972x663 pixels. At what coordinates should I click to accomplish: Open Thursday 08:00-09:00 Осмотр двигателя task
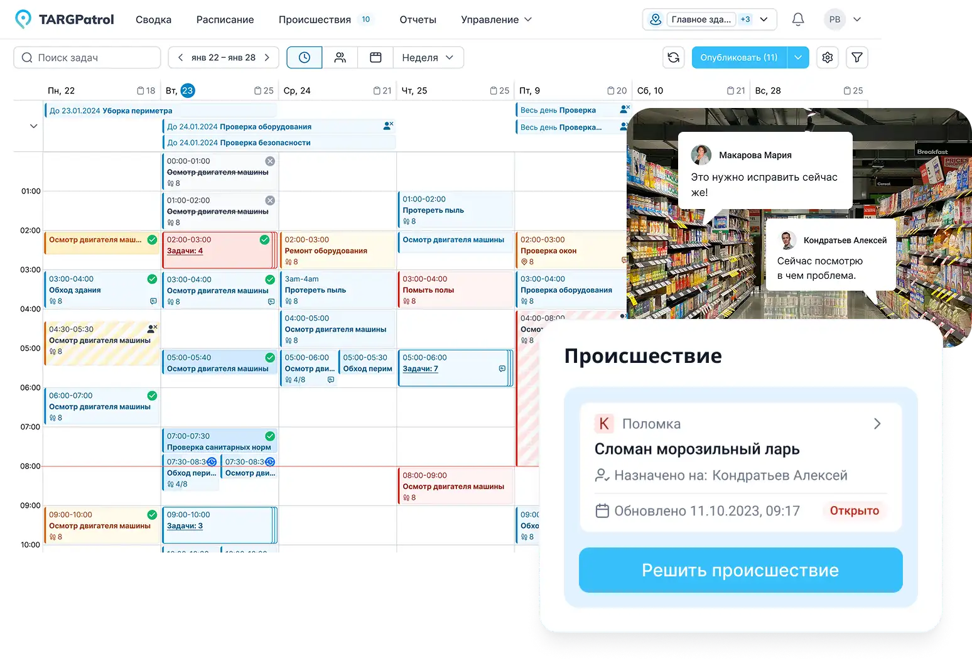click(456, 486)
